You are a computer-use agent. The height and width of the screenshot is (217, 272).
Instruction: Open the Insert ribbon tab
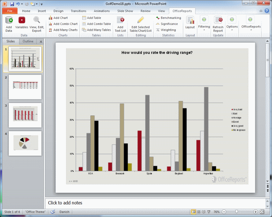(42, 11)
